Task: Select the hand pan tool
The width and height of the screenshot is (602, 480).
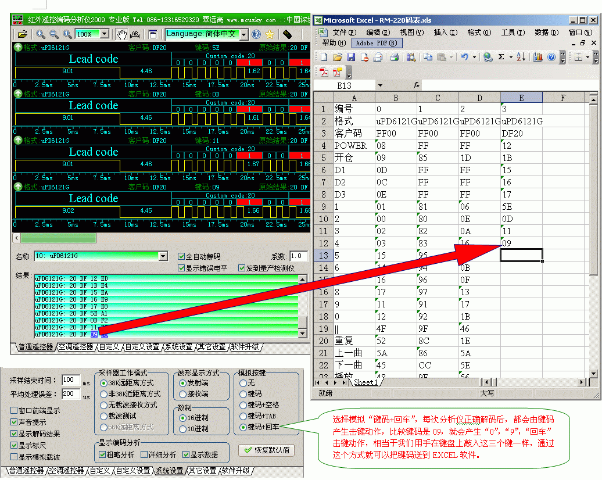Action: (x=121, y=34)
